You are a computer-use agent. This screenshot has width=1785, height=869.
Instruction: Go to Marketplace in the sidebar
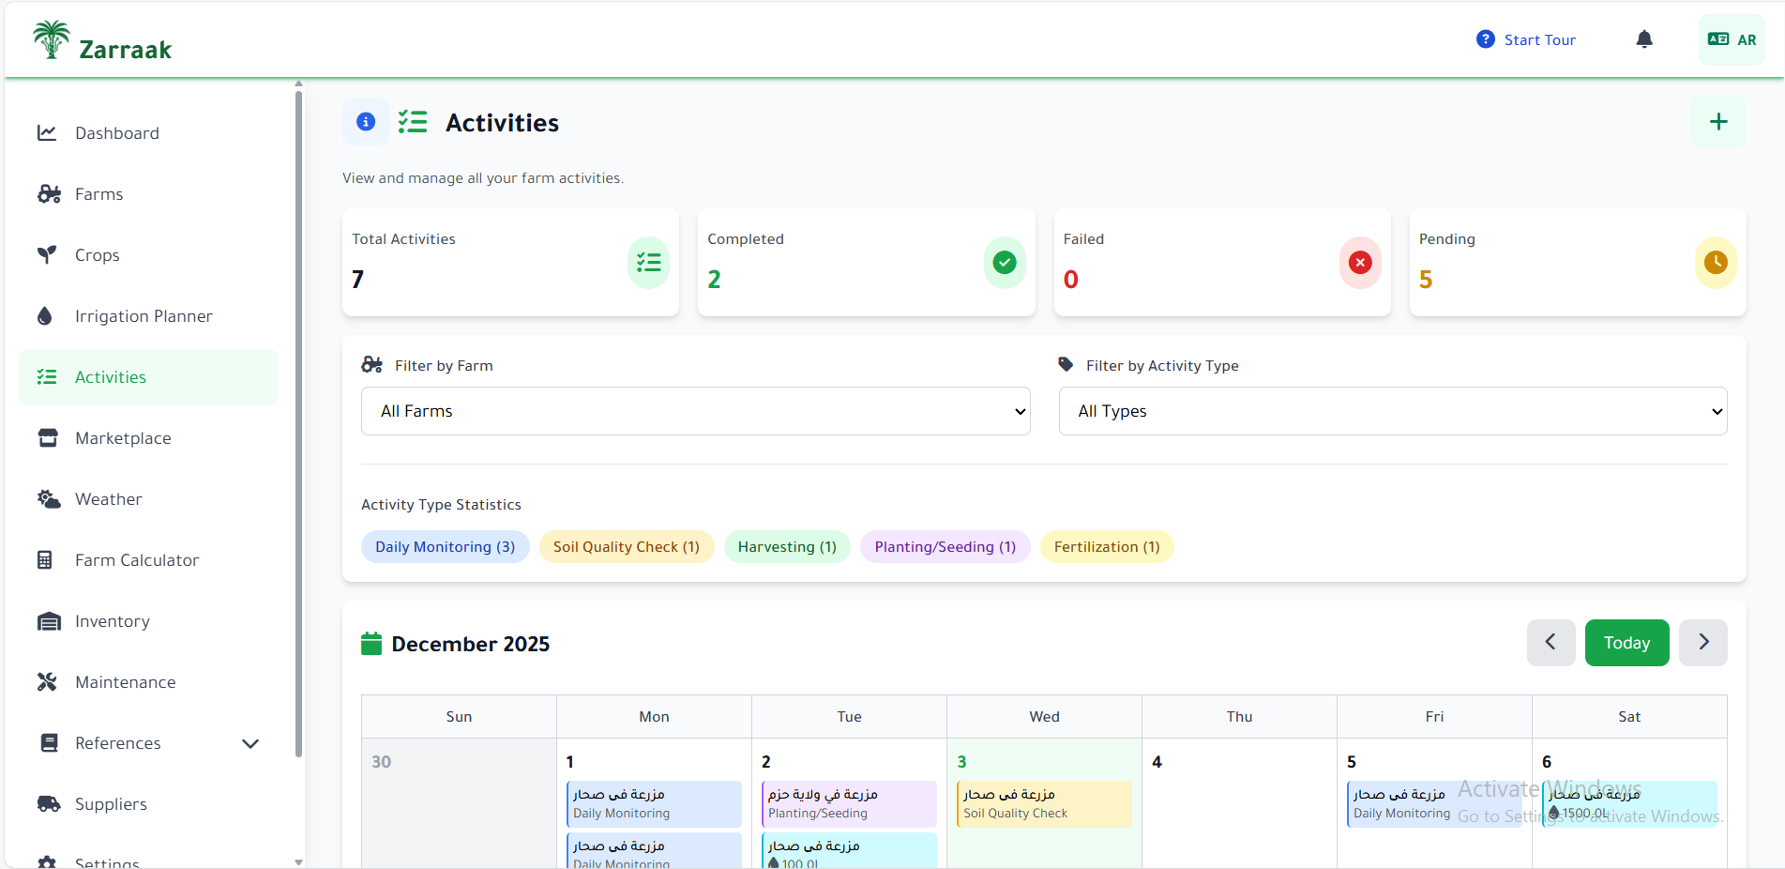pyautogui.click(x=123, y=438)
